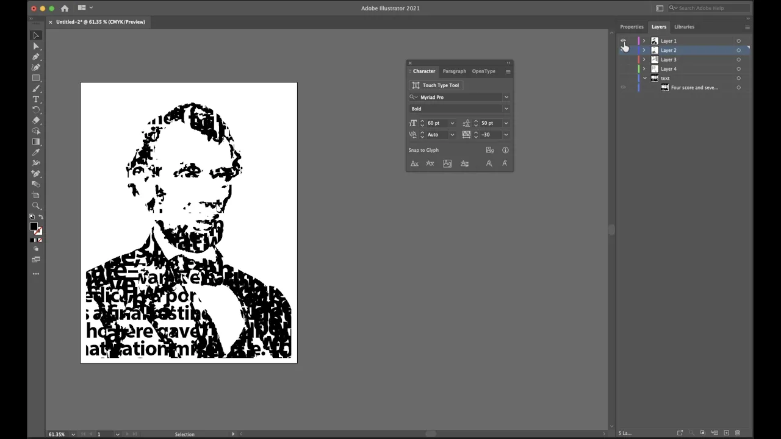
Task: Choose the Eraser tool
Action: (36, 120)
